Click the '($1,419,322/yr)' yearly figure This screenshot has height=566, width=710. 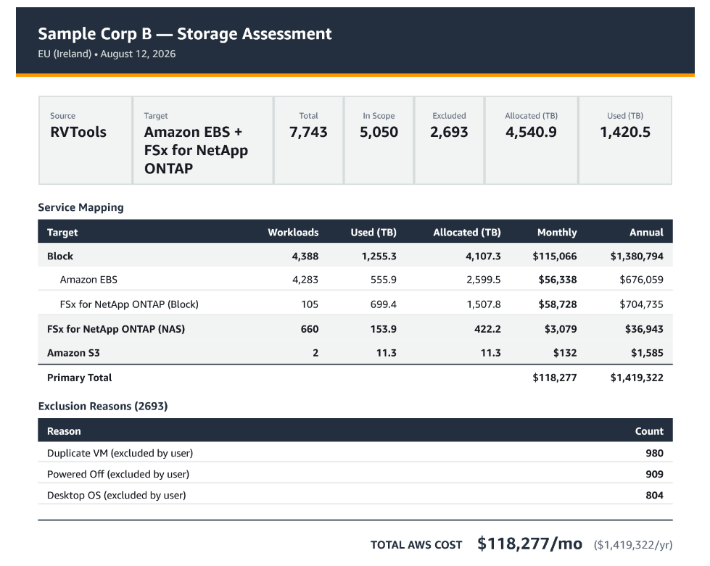(633, 545)
